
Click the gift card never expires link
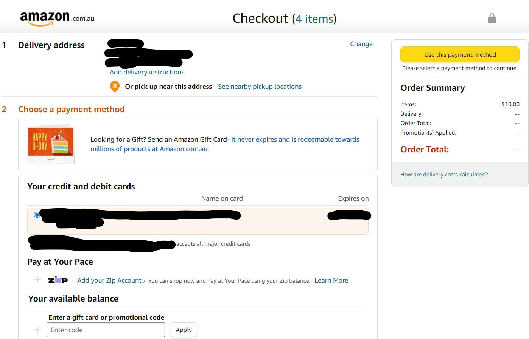[x=225, y=144]
